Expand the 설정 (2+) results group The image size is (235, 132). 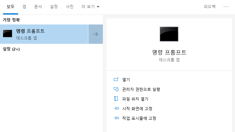tap(11, 49)
